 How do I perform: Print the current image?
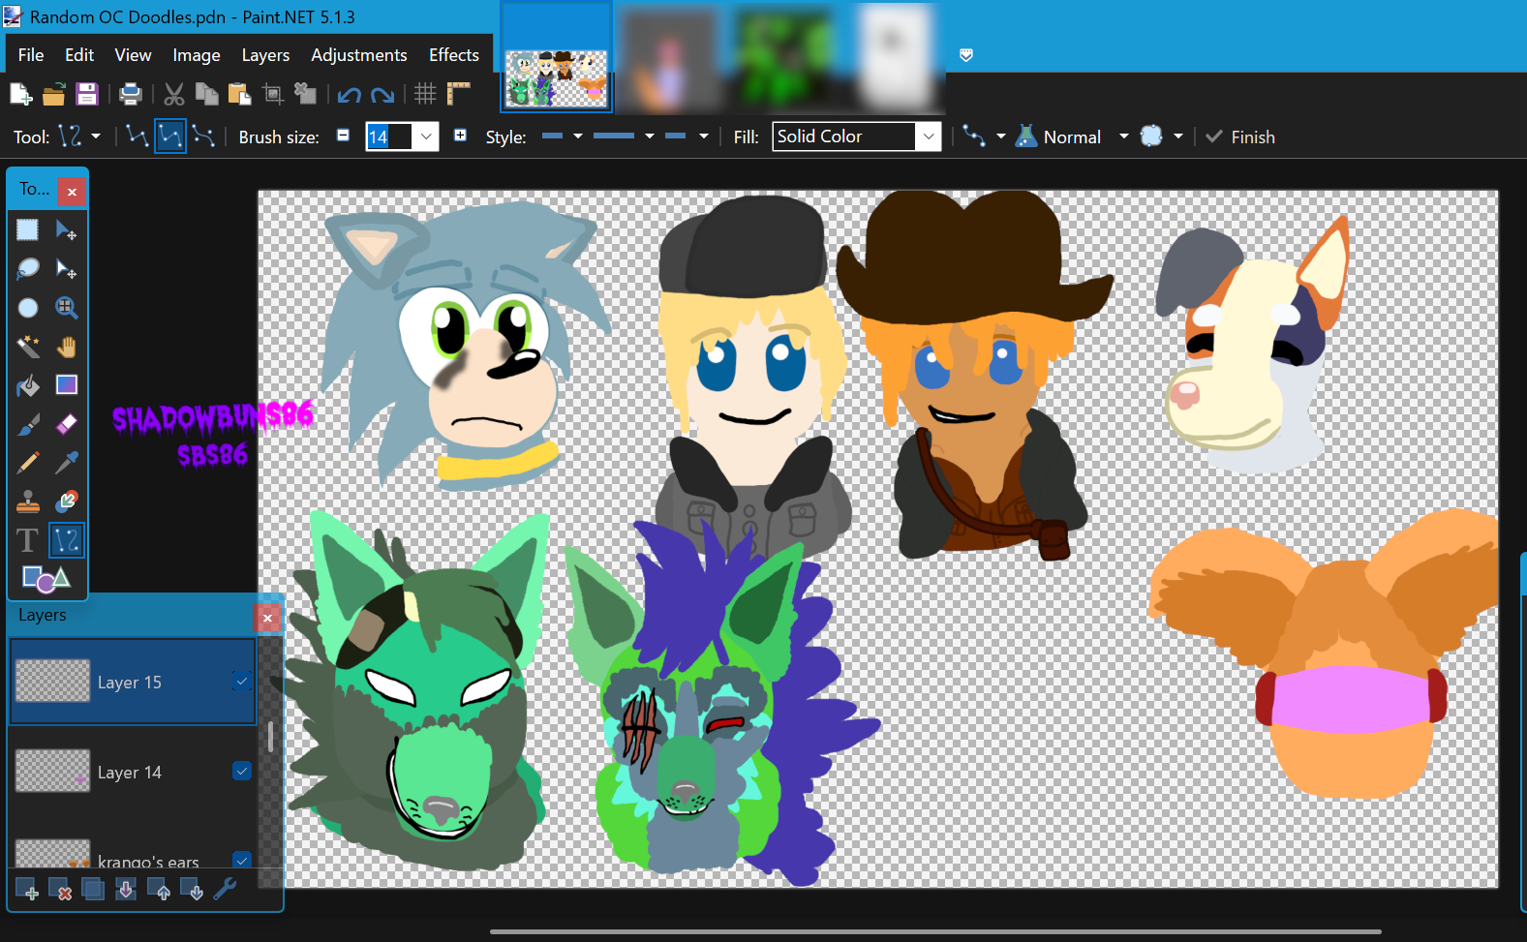131,94
